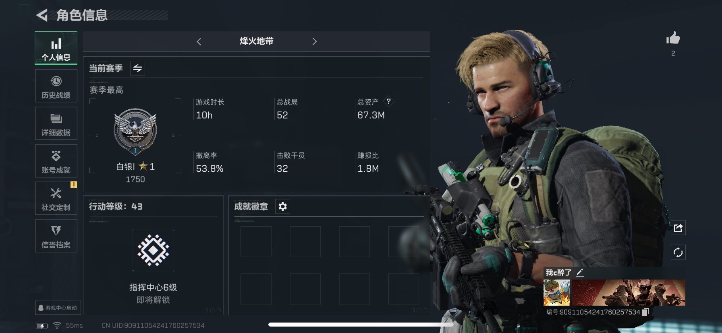Open the 烽火地带 mode selector
Screen dimensions: 722x333
[257, 41]
